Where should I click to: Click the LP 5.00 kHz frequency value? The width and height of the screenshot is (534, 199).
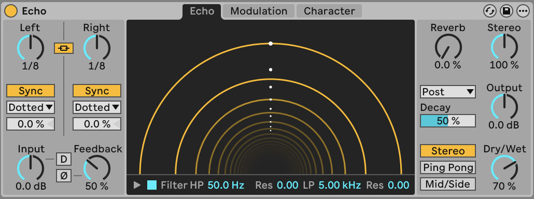tap(340, 186)
